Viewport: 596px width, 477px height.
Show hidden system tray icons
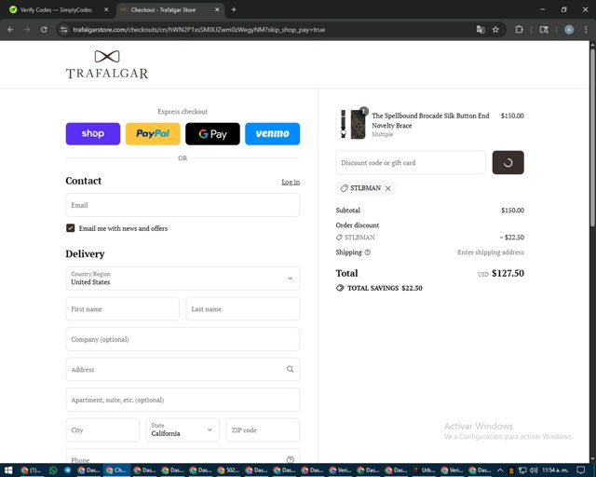pos(500,470)
